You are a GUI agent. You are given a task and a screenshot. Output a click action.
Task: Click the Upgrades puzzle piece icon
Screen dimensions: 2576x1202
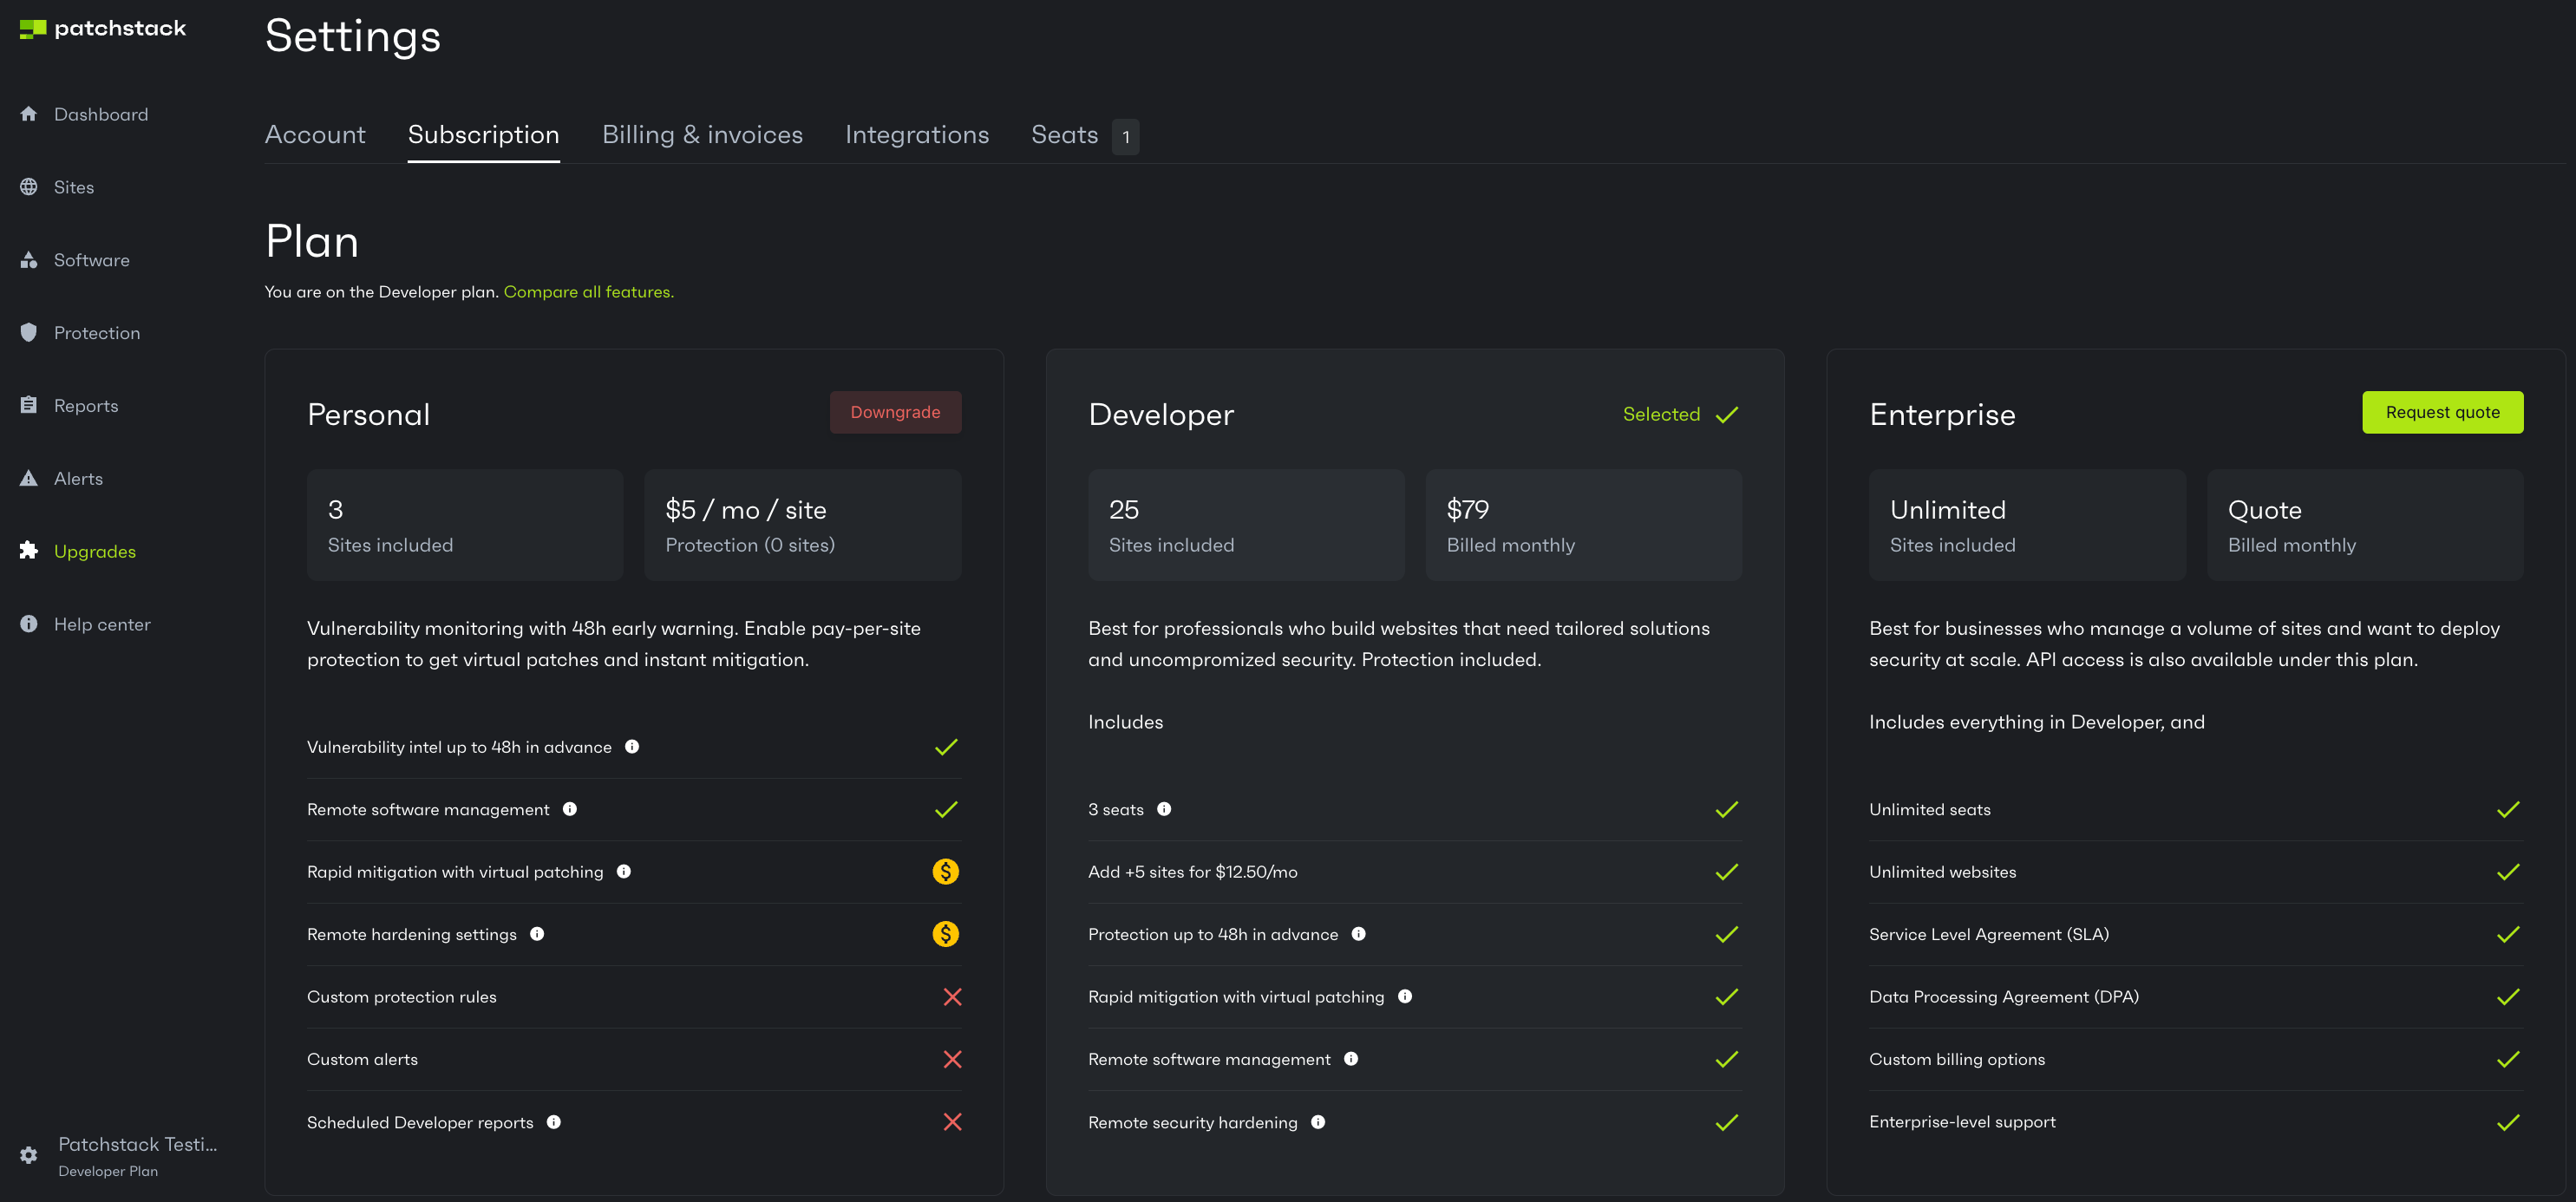29,551
